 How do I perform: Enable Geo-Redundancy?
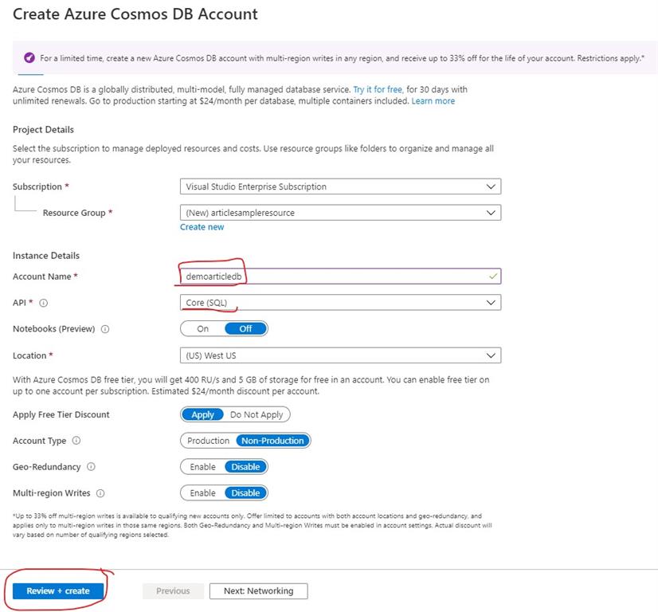point(202,467)
